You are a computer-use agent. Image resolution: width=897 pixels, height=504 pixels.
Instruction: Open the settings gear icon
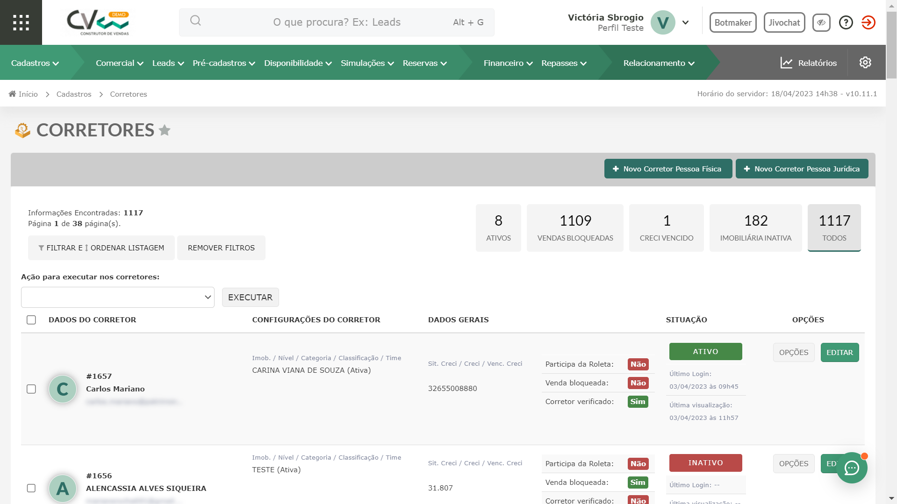865,63
